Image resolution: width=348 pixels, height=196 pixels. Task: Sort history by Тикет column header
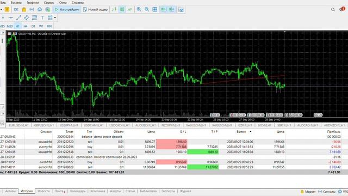coord(70,132)
